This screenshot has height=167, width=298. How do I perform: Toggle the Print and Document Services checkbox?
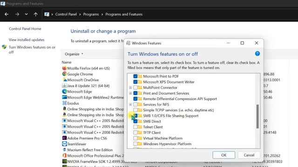coord(135,93)
